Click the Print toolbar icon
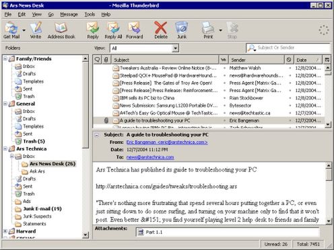 click(x=208, y=30)
